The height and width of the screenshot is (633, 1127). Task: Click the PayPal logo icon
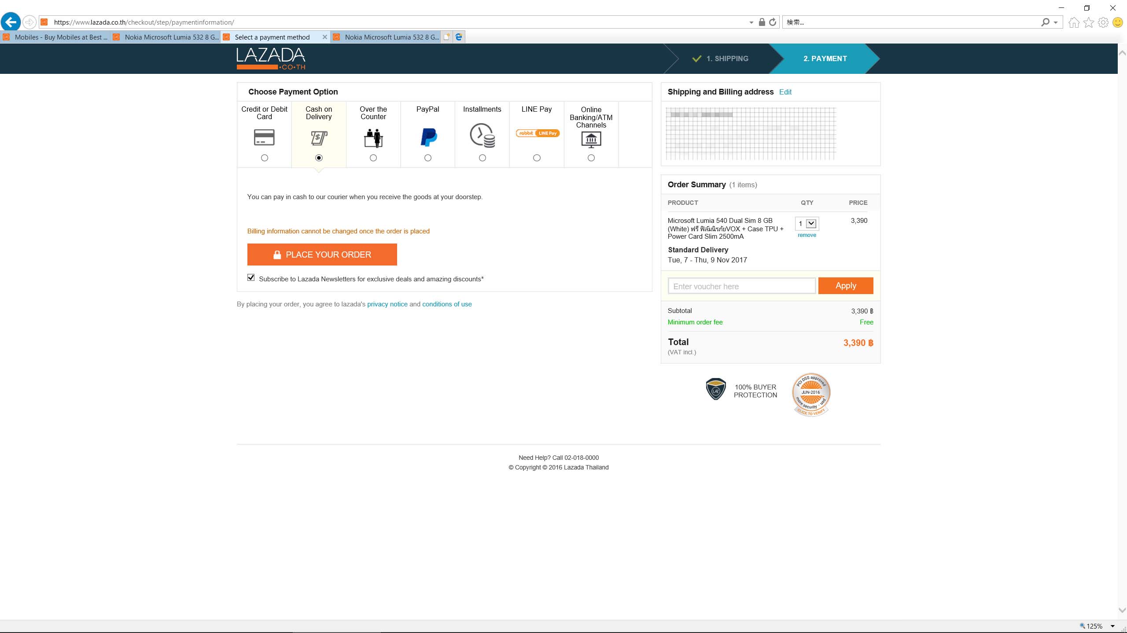(428, 137)
